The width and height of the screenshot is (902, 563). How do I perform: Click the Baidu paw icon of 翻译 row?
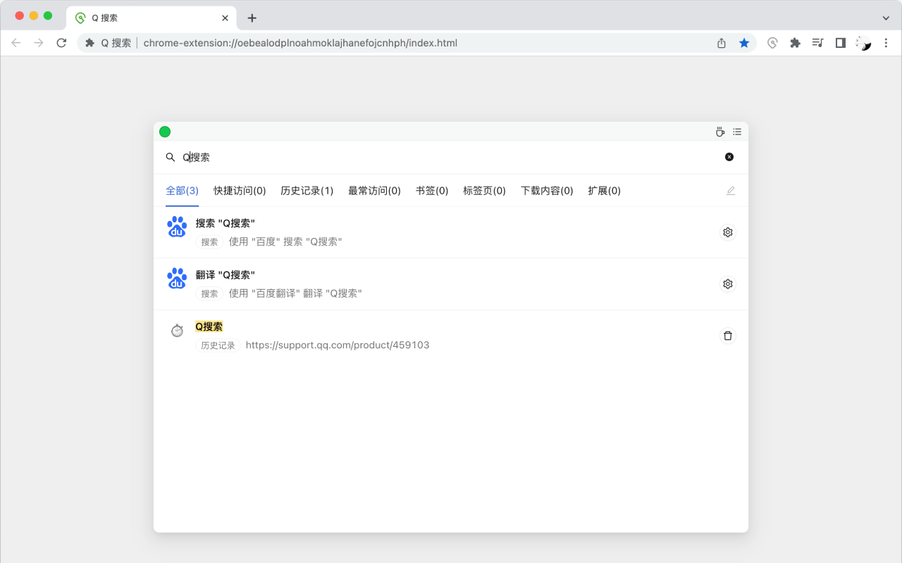pyautogui.click(x=177, y=278)
